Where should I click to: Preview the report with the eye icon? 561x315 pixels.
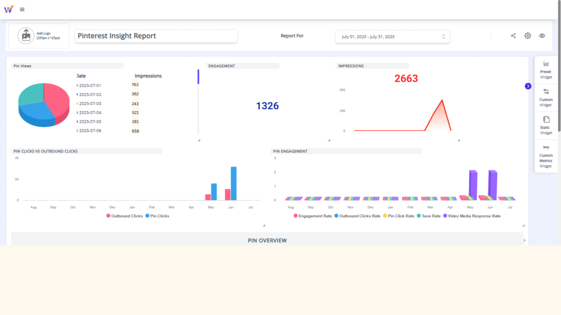click(x=542, y=36)
